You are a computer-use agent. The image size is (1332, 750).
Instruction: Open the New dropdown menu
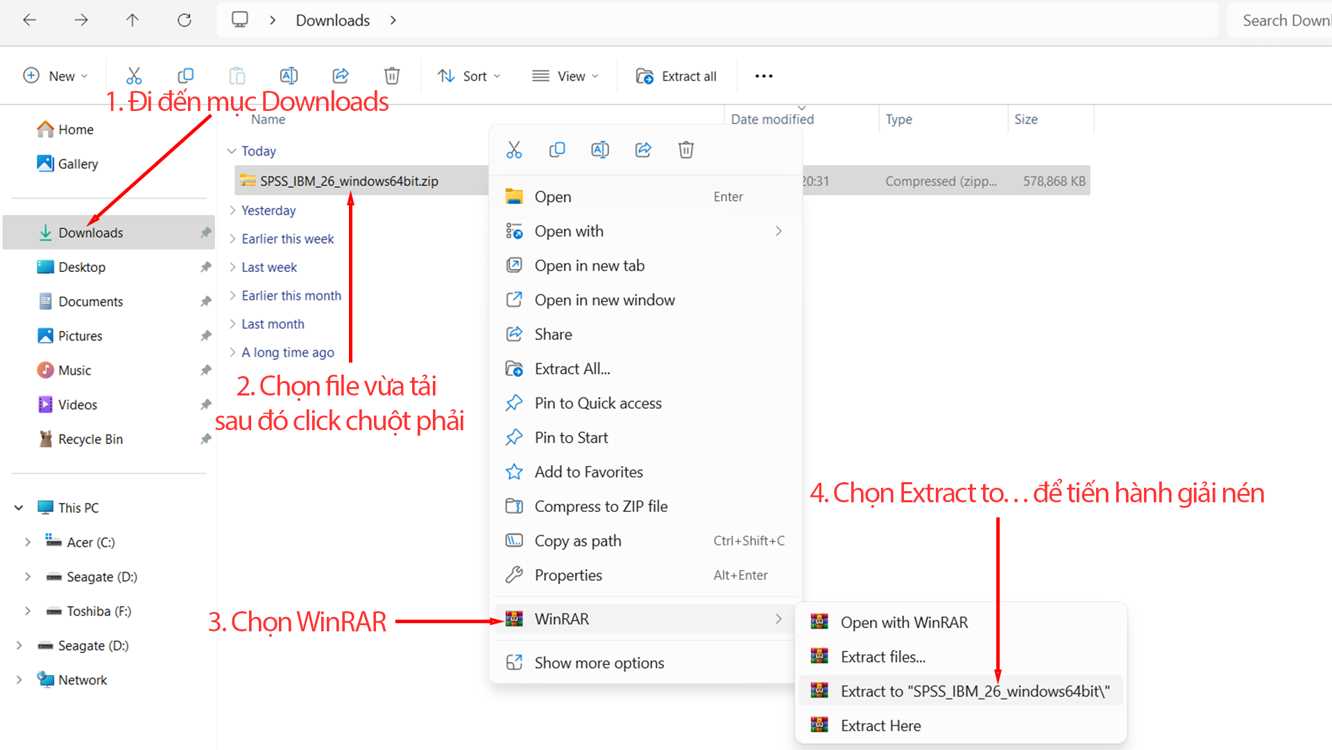point(55,76)
